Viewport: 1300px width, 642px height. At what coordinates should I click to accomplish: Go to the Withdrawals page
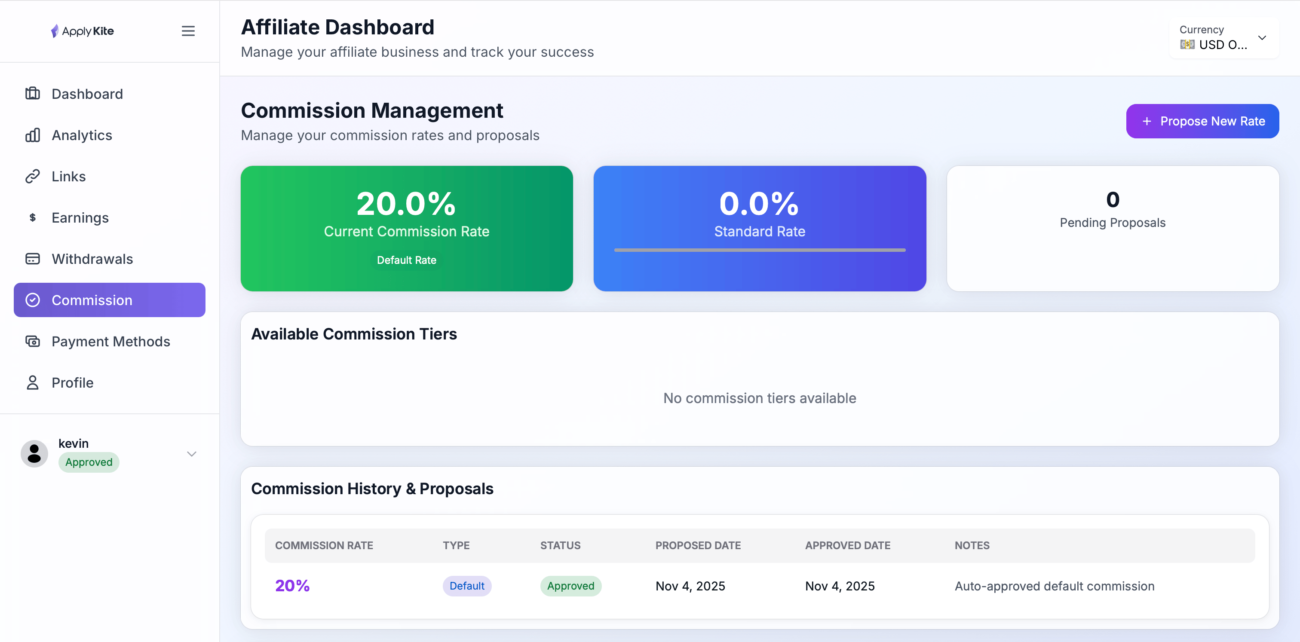coord(92,259)
